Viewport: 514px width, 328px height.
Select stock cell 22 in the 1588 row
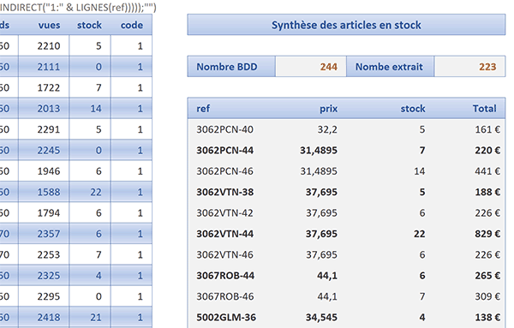point(89,192)
